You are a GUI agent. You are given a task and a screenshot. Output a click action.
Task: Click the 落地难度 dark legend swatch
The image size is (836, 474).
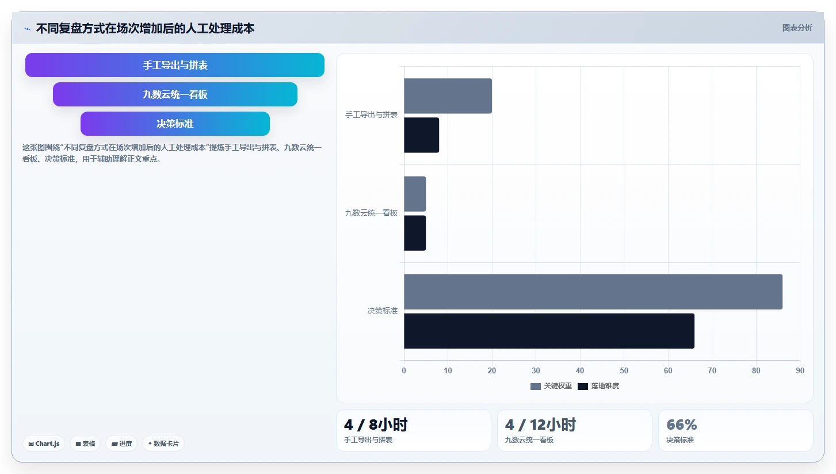pos(583,387)
